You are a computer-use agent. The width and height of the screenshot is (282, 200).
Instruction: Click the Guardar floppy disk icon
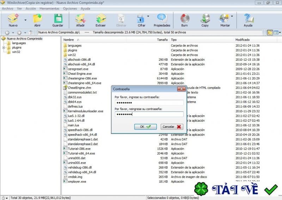(58, 18)
